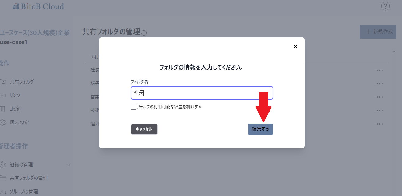The image size is (402, 196).
Task: Open リンク in the sidebar
Action: pyautogui.click(x=15, y=95)
